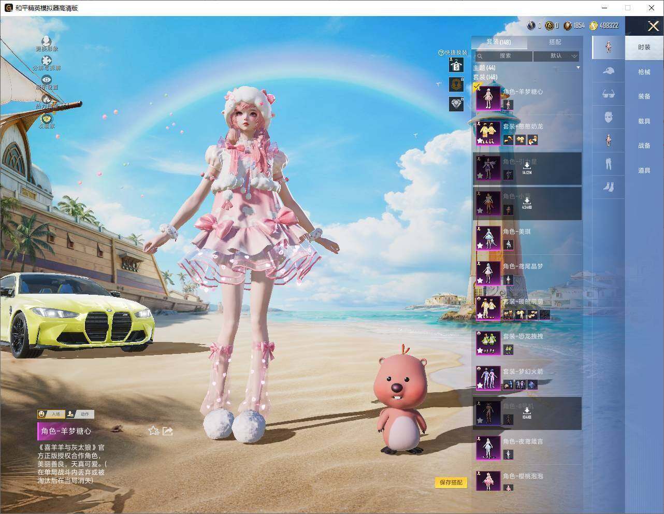Click the gold ring token currency icon

[550, 25]
